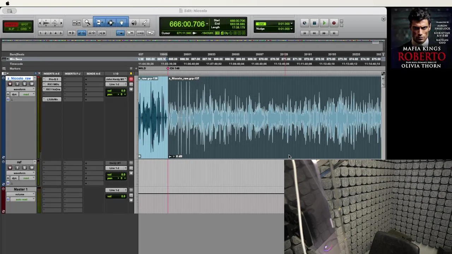This screenshot has width=452, height=254.
Task: Select the Pencil tool
Action: (x=145, y=23)
